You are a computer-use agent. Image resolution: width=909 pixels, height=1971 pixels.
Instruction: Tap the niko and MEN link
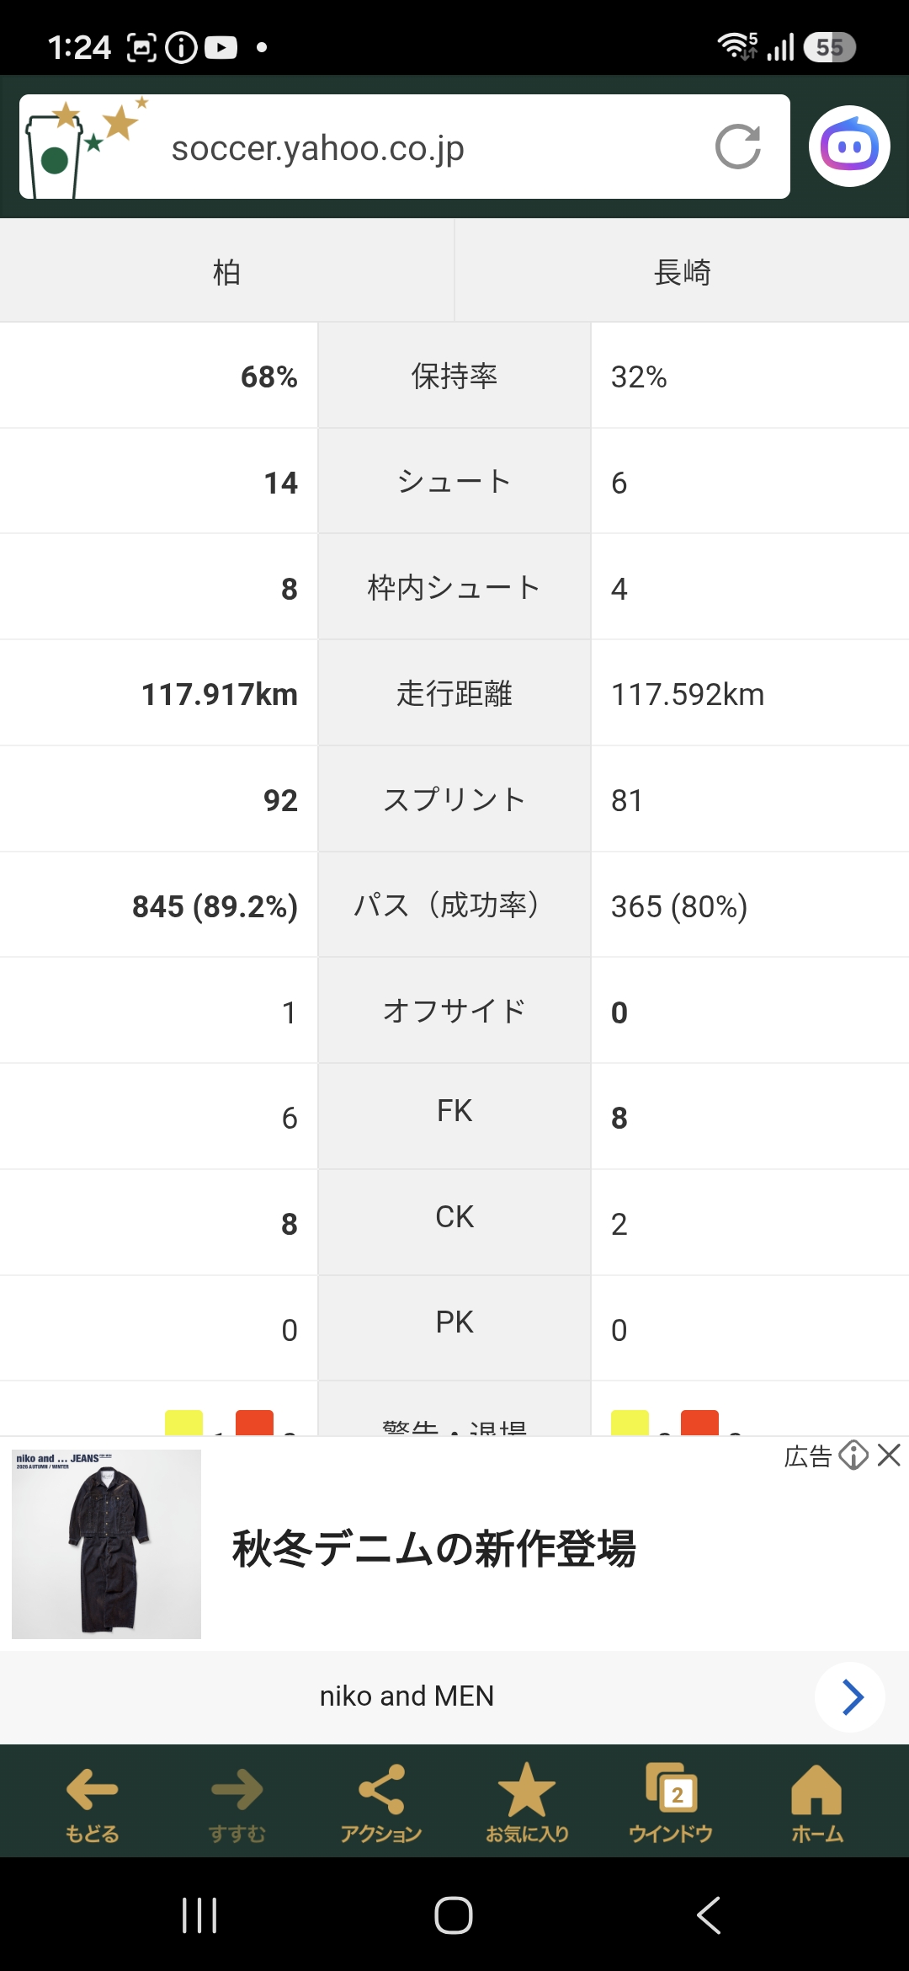coord(407,1696)
